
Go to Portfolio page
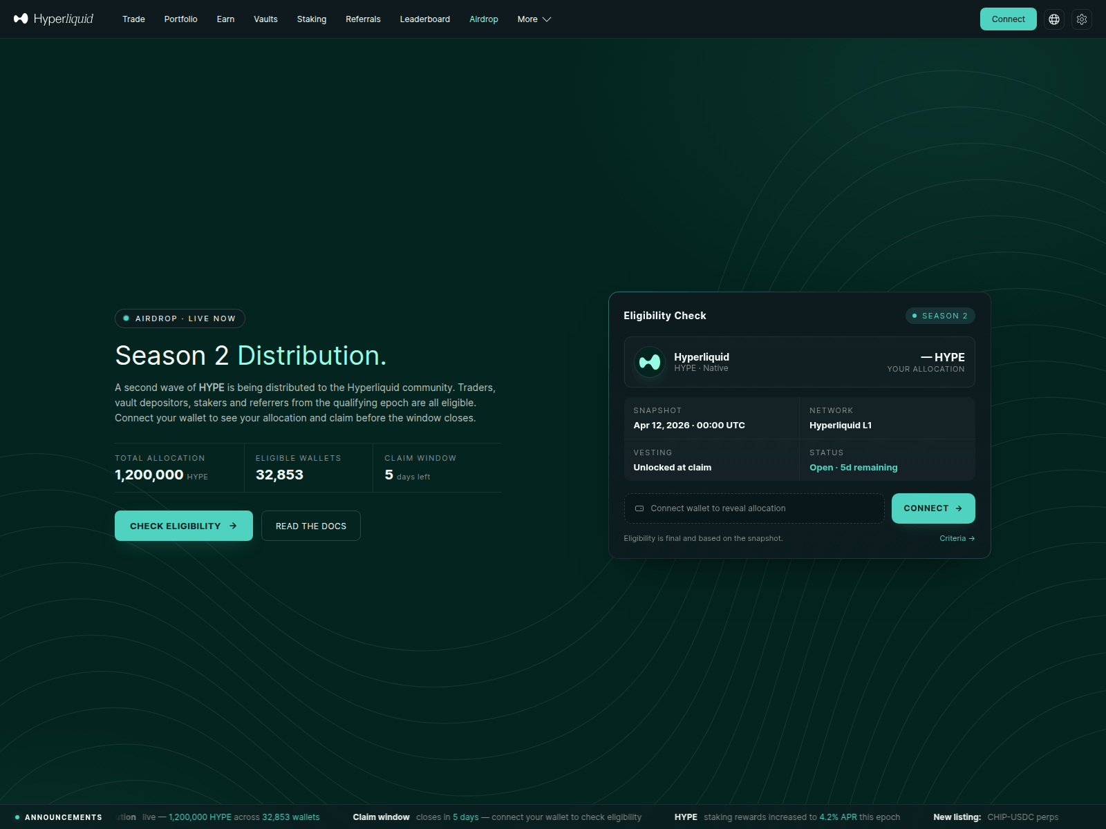180,19
